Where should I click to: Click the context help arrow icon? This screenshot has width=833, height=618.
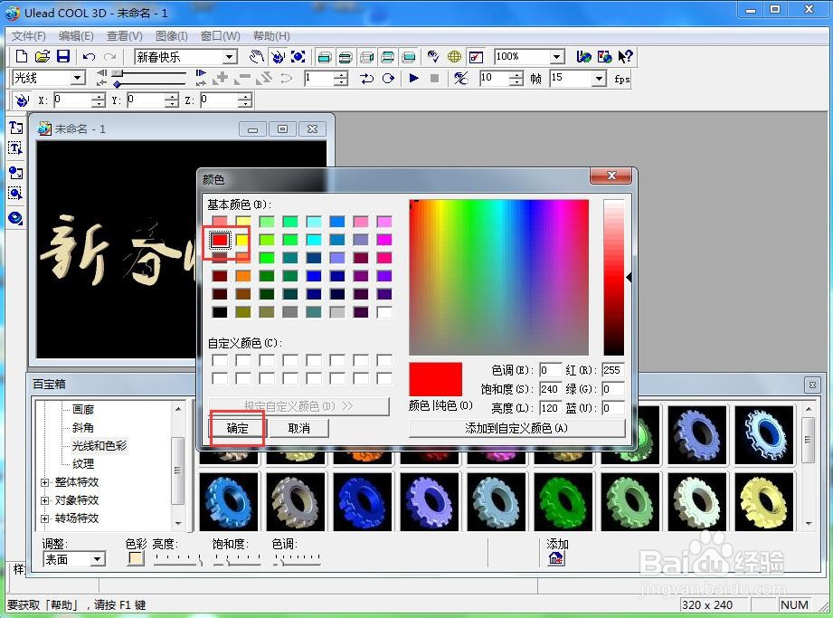click(x=625, y=56)
